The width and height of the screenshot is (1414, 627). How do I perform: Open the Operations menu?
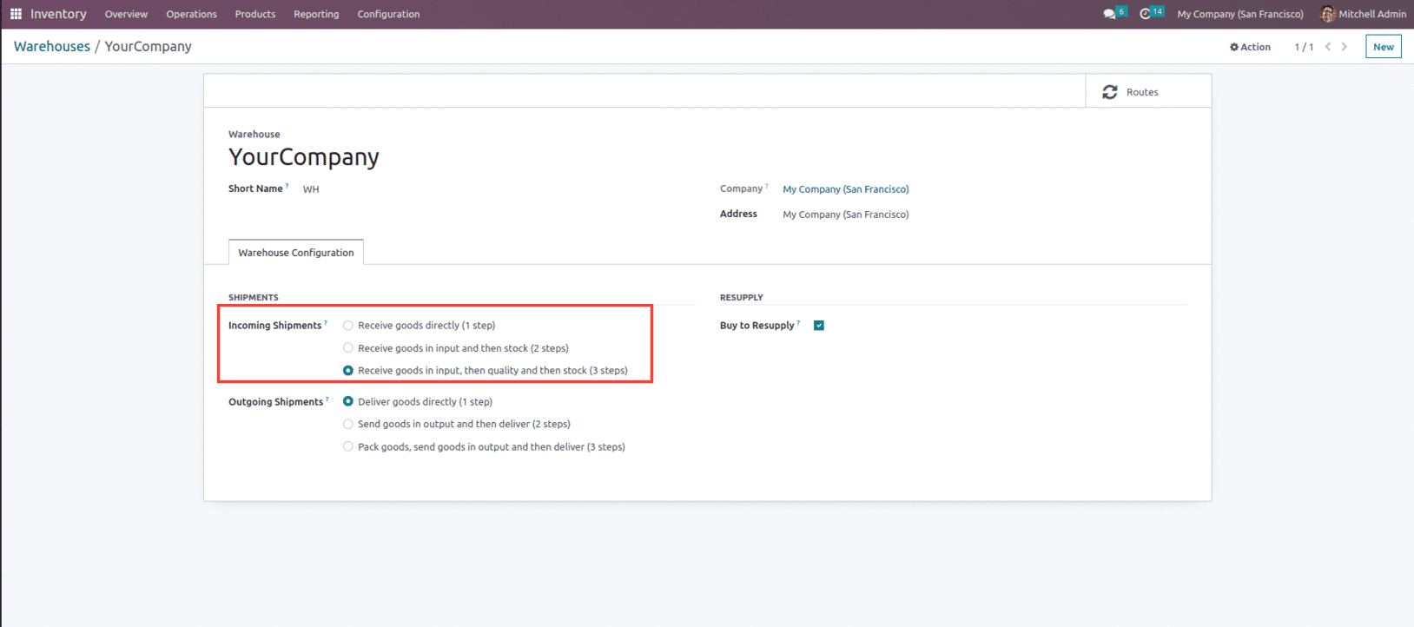(191, 14)
